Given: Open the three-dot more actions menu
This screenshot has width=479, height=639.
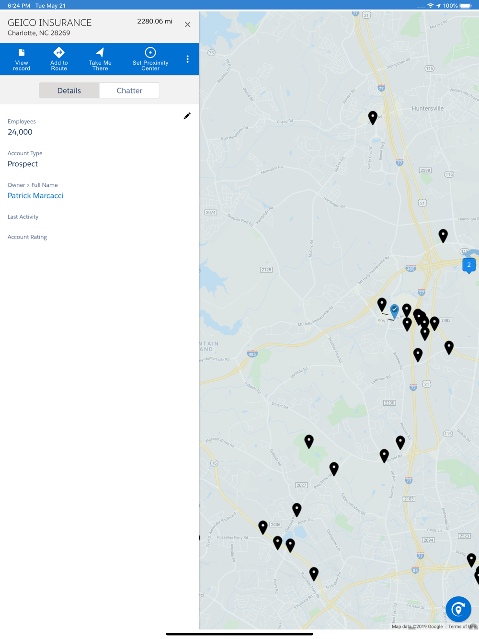Looking at the screenshot, I should [187, 59].
